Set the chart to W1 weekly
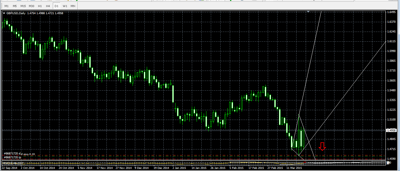The height and width of the screenshot is (171, 400). tap(65, 6)
